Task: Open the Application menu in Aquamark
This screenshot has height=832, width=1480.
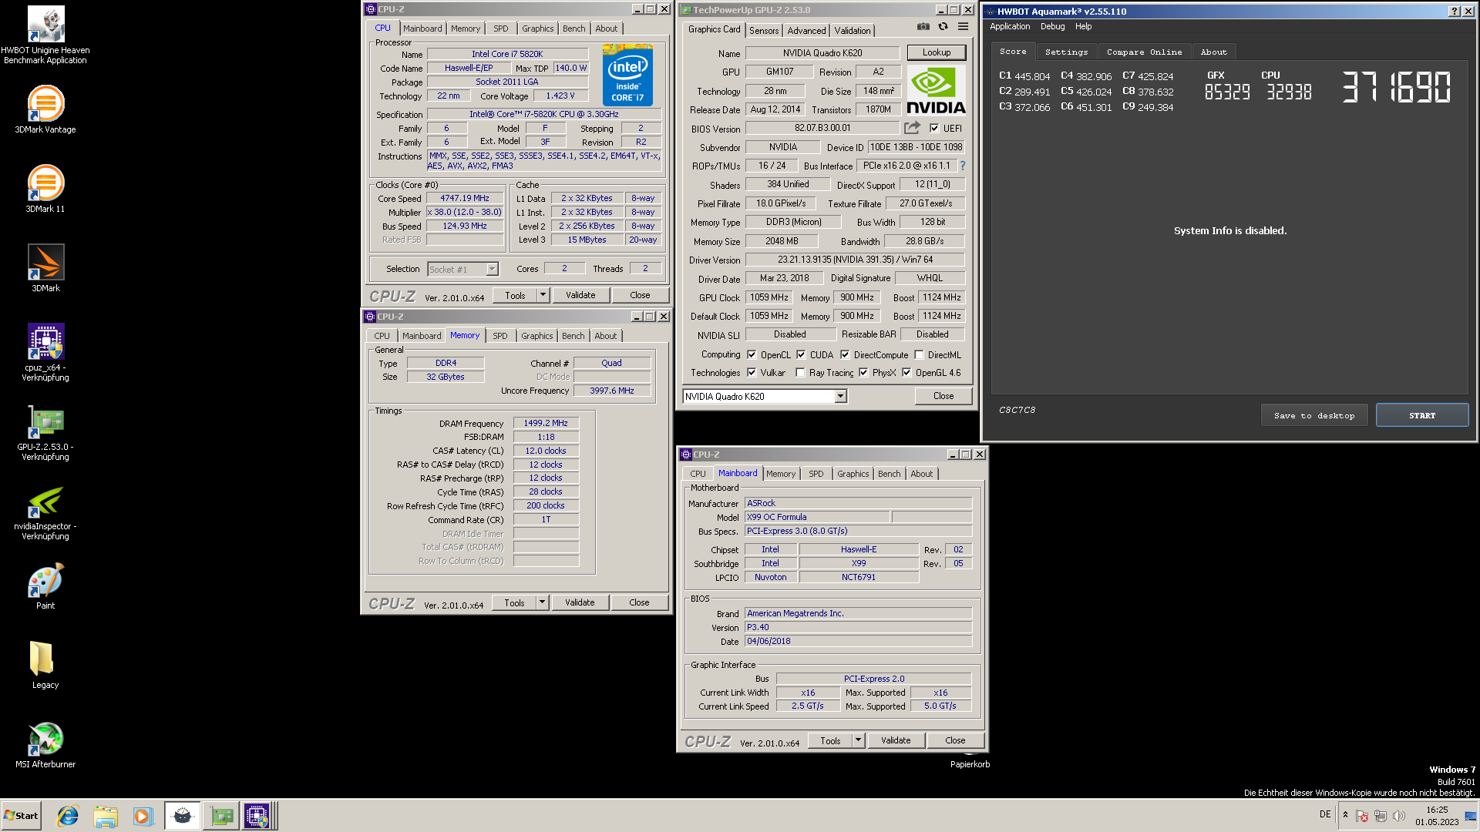Action: [1010, 26]
